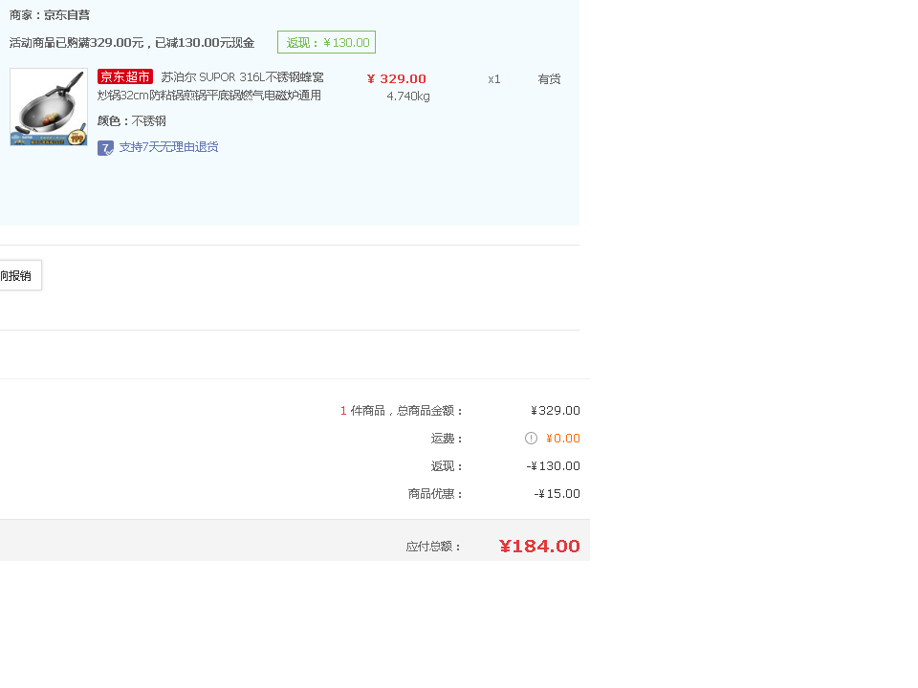This screenshot has width=918, height=688.
Task: Select the quantity text x1
Action: 494,79
